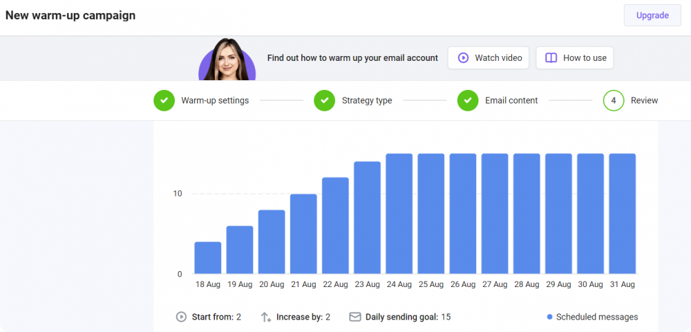This screenshot has width=691, height=332.
Task: Click the 19 Aug bar in the chart
Action: (x=240, y=250)
